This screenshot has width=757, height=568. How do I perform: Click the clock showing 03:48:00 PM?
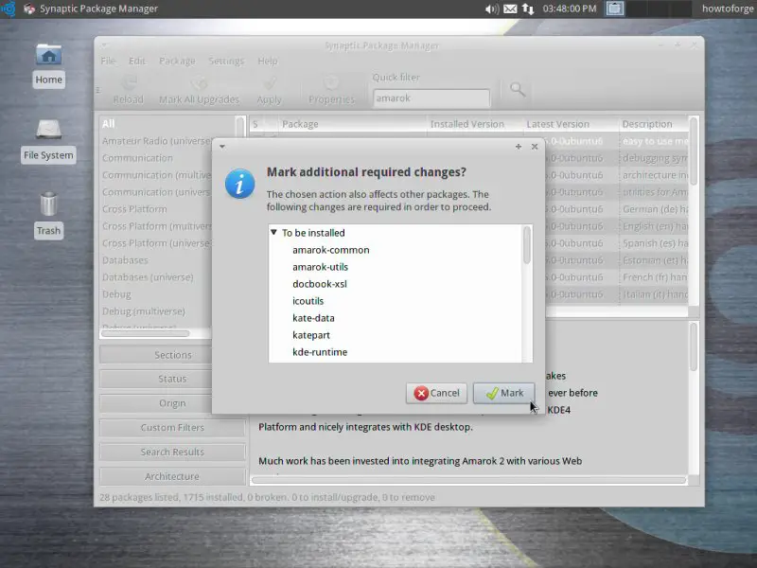(x=570, y=9)
